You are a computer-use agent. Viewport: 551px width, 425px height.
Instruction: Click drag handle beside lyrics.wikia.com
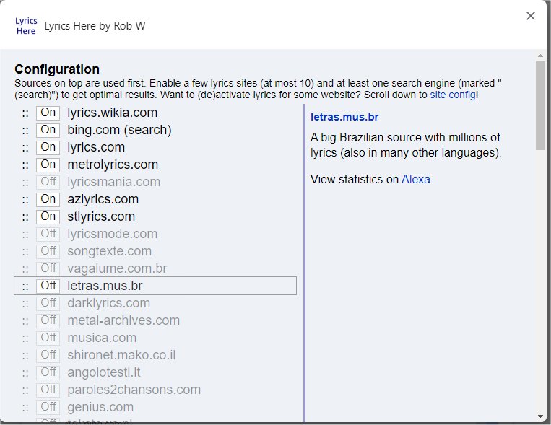(25, 113)
